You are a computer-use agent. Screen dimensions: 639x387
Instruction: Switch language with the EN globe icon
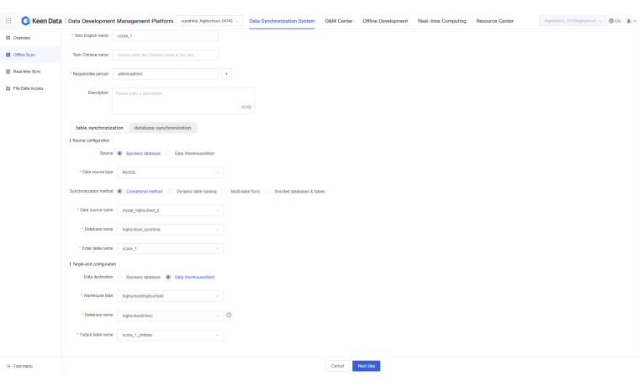tap(614, 20)
